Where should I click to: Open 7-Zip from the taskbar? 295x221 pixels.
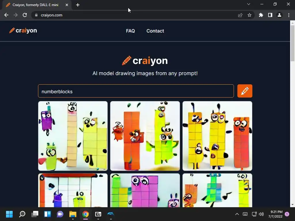coord(98,214)
